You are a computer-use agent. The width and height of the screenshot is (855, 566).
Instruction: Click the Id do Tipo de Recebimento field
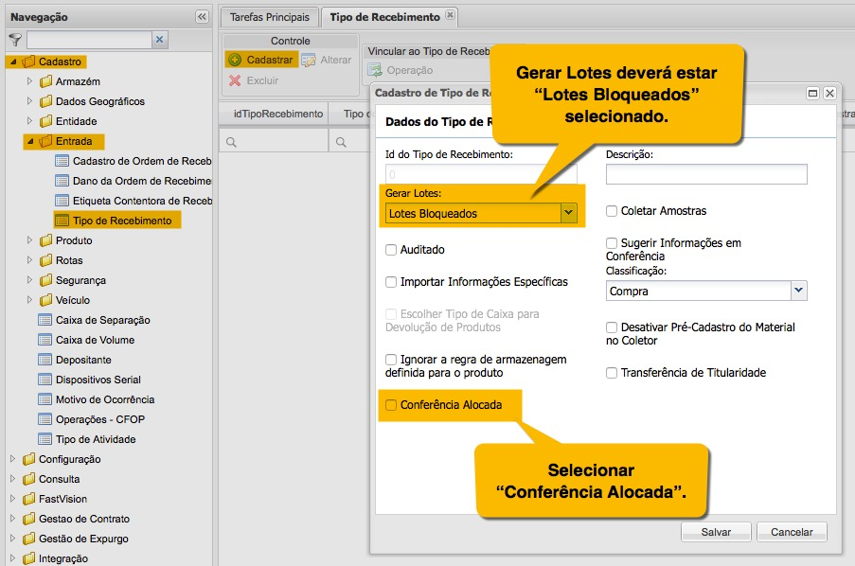[481, 174]
